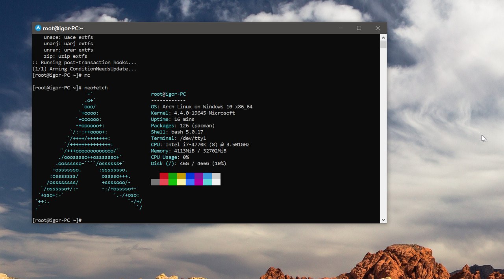Viewport: 504px width, 279px height.
Task: Click the 'unarj: uarj extfs' line
Action: click(x=68, y=44)
